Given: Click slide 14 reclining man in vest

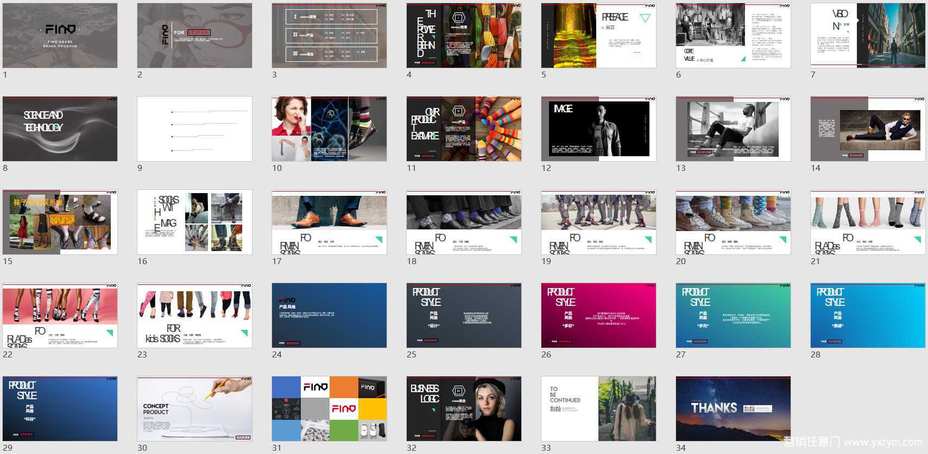Looking at the screenshot, I should pos(868,129).
